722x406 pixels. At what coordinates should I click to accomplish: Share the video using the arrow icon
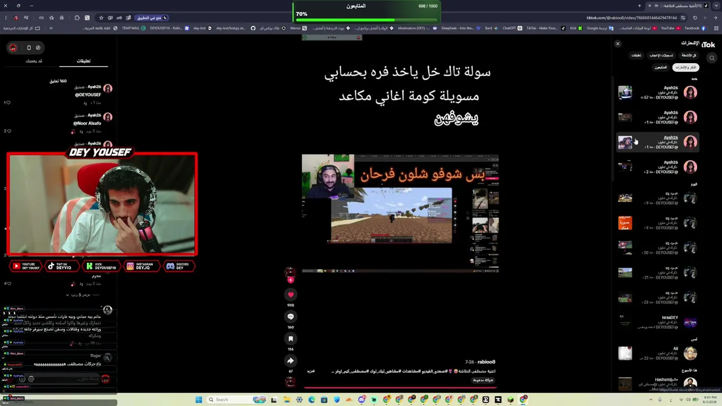click(x=290, y=361)
